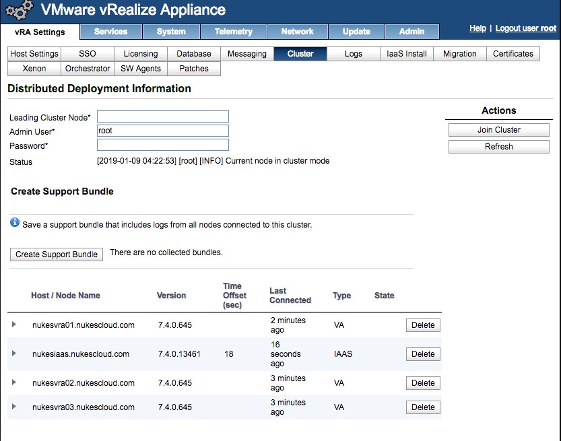The width and height of the screenshot is (561, 441).
Task: Click the Host / Node Name column header
Action: [65, 296]
